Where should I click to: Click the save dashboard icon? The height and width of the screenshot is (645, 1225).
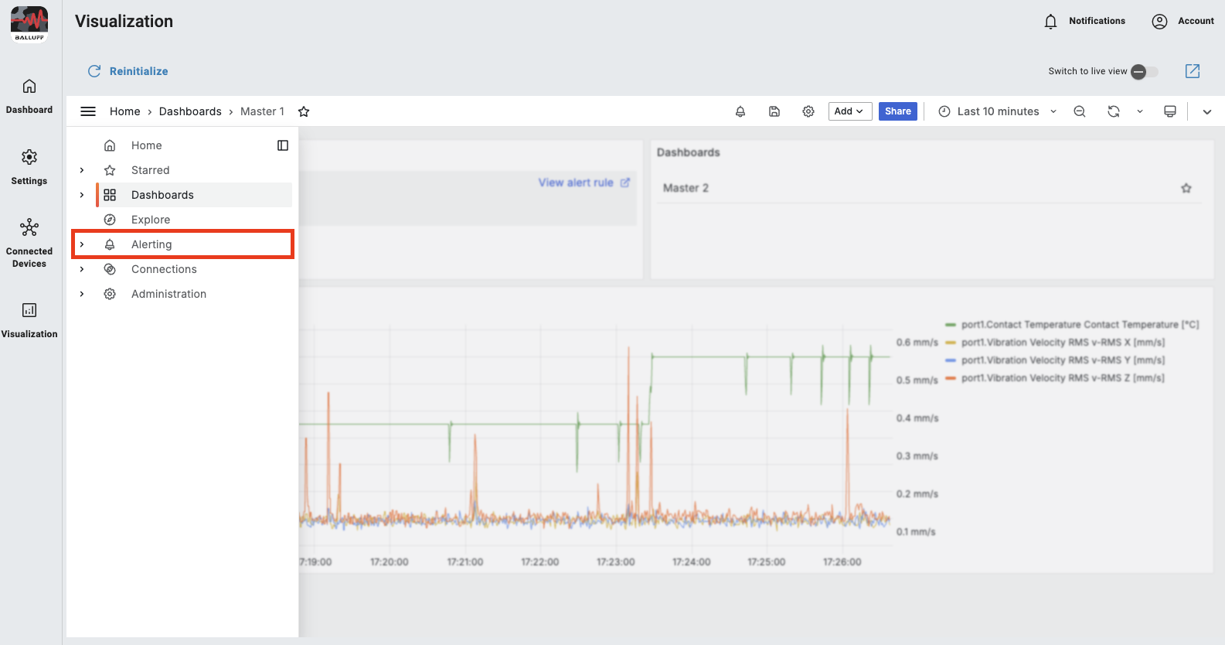[x=774, y=111]
